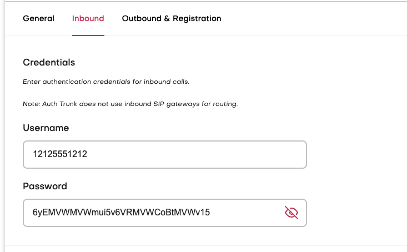Image resolution: width=407 pixels, height=252 pixels.
Task: Click the divider line below the Password field
Action: [205, 244]
